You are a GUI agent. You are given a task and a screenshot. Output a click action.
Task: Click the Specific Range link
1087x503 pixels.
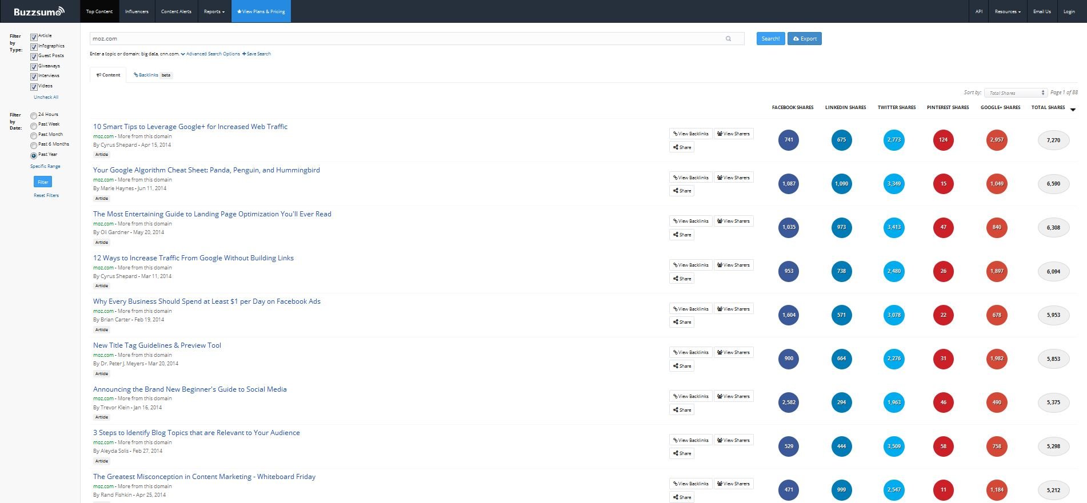[x=45, y=166]
